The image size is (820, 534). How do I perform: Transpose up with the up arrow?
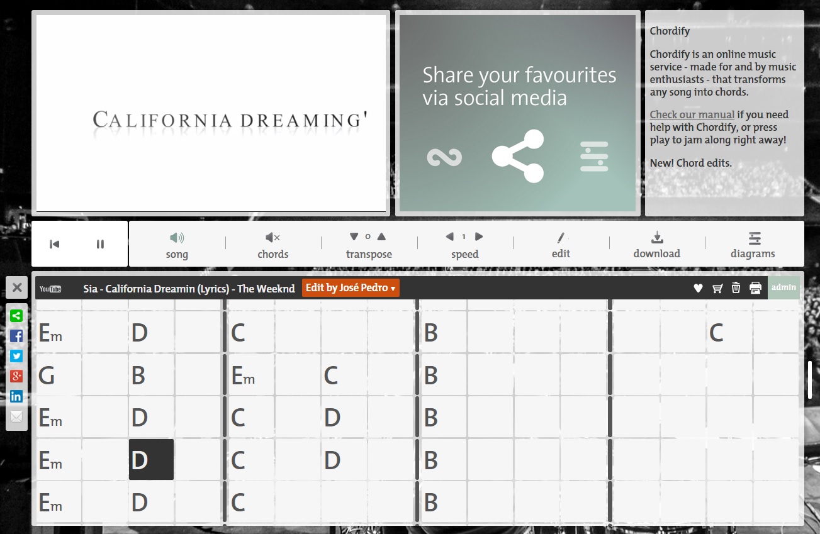(x=381, y=236)
